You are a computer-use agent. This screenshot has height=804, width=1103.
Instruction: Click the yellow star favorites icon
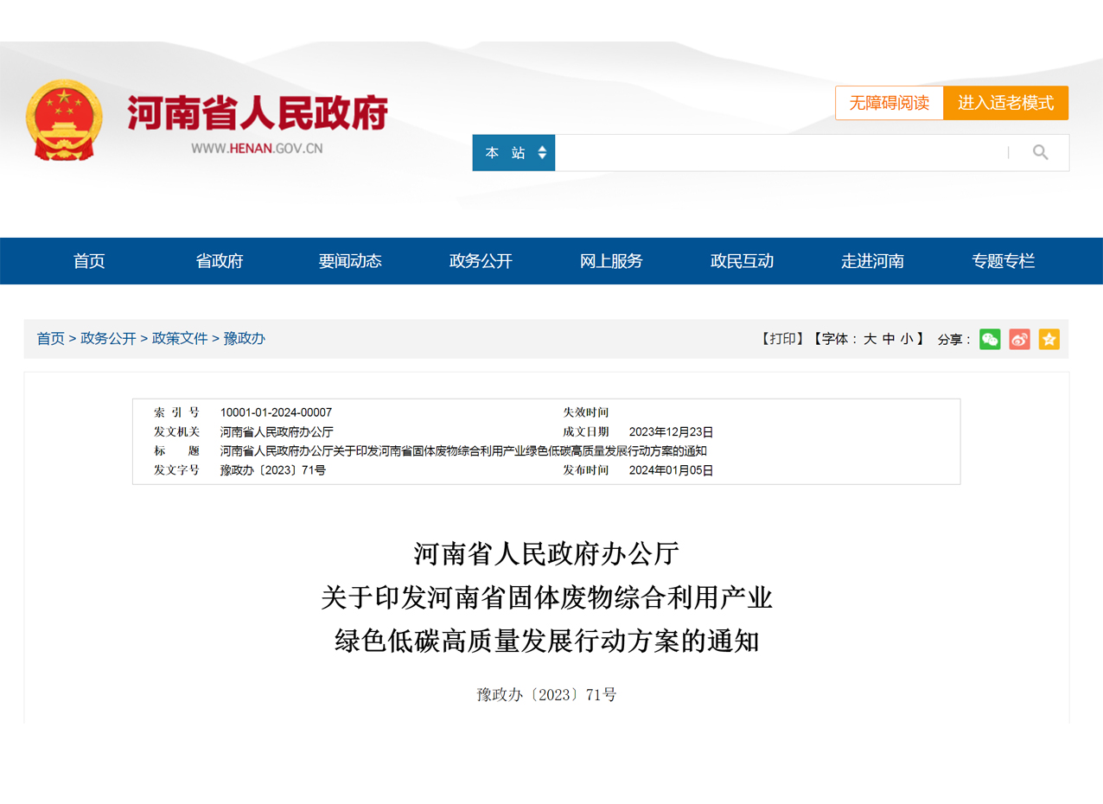coord(1049,339)
